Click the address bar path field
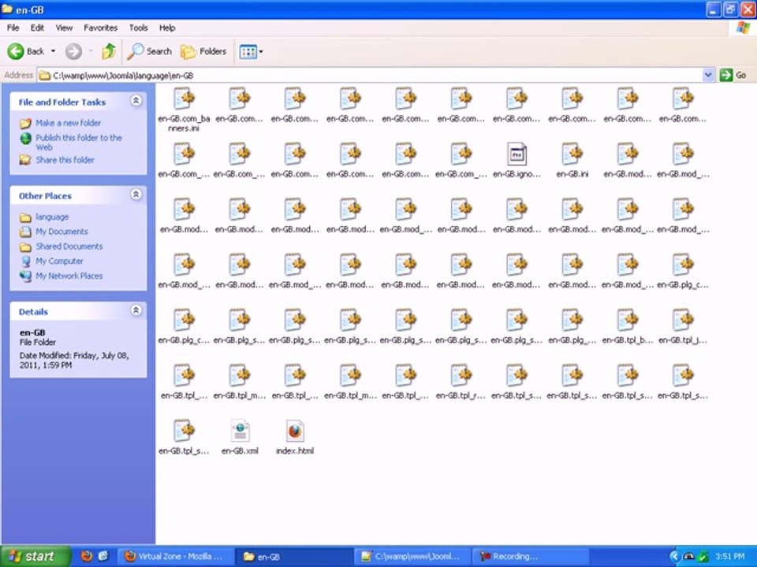The width and height of the screenshot is (757, 567). [x=370, y=76]
